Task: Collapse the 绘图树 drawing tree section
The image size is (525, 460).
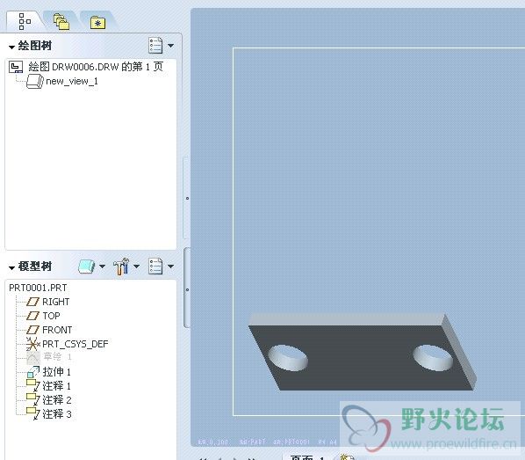Action: tap(11, 47)
